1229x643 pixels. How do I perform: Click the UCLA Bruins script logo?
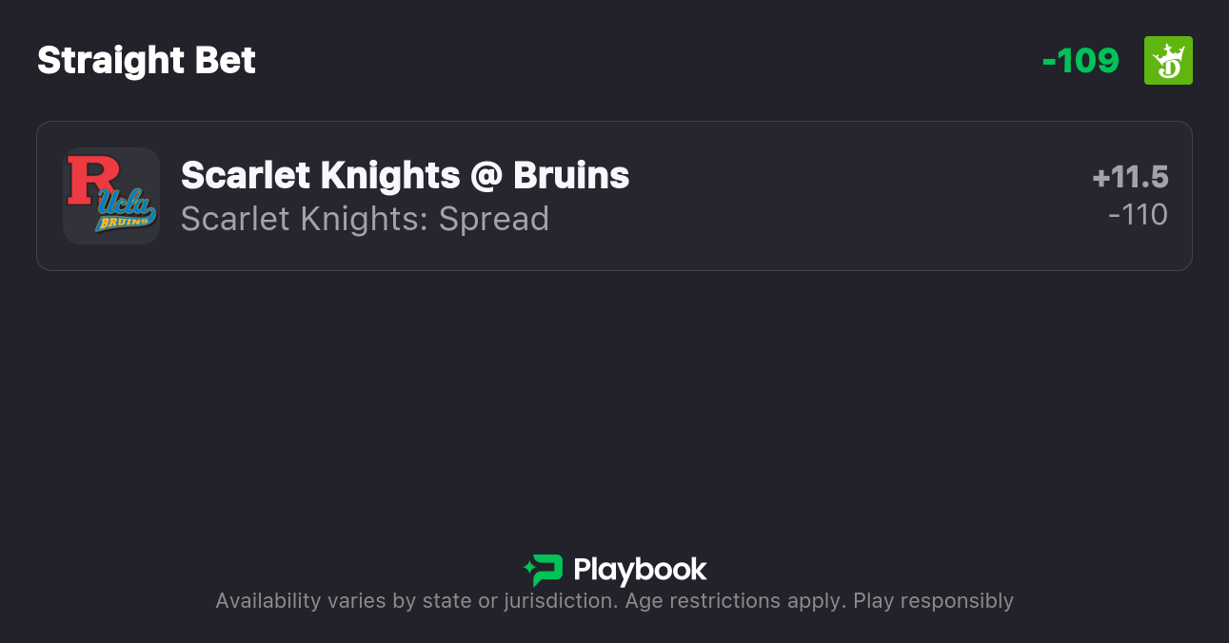(125, 210)
